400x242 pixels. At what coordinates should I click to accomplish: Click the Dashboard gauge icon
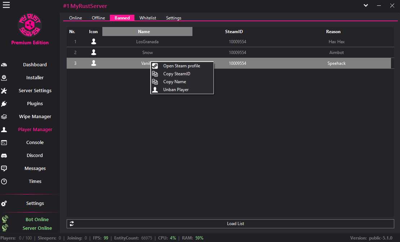[x=4, y=65]
